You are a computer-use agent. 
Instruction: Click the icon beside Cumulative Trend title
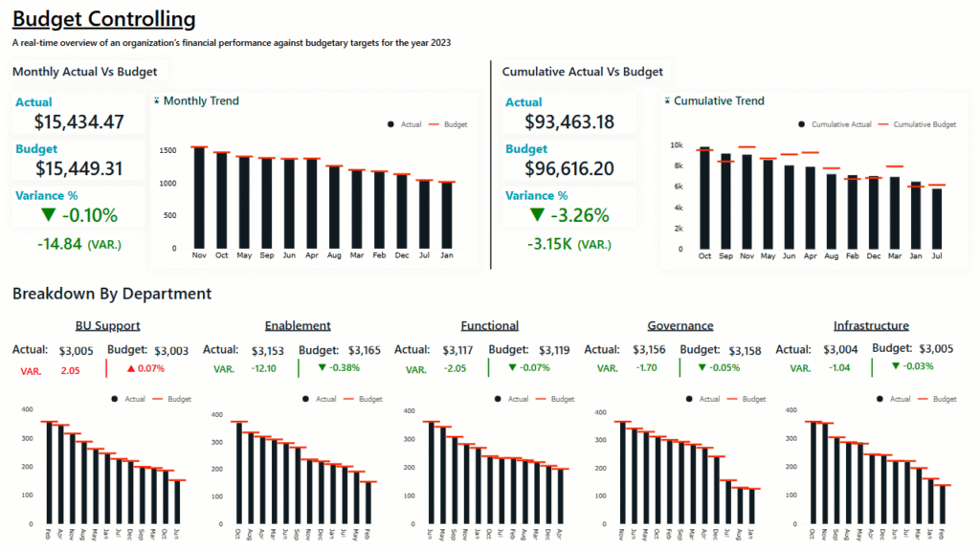tap(667, 100)
